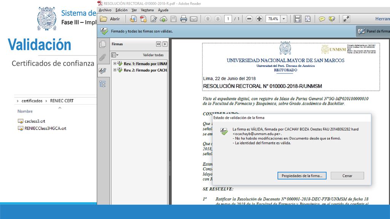
Task: Click the Abrir label in the toolbar
Action: 115,19
